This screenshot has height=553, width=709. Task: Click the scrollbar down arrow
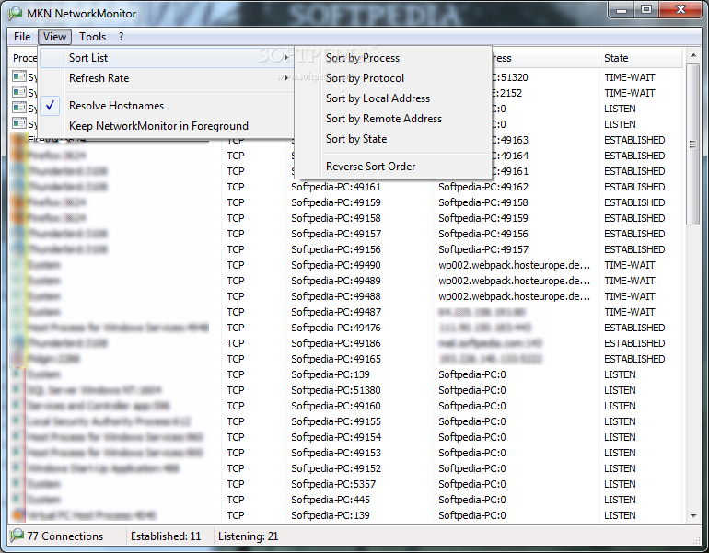click(692, 516)
